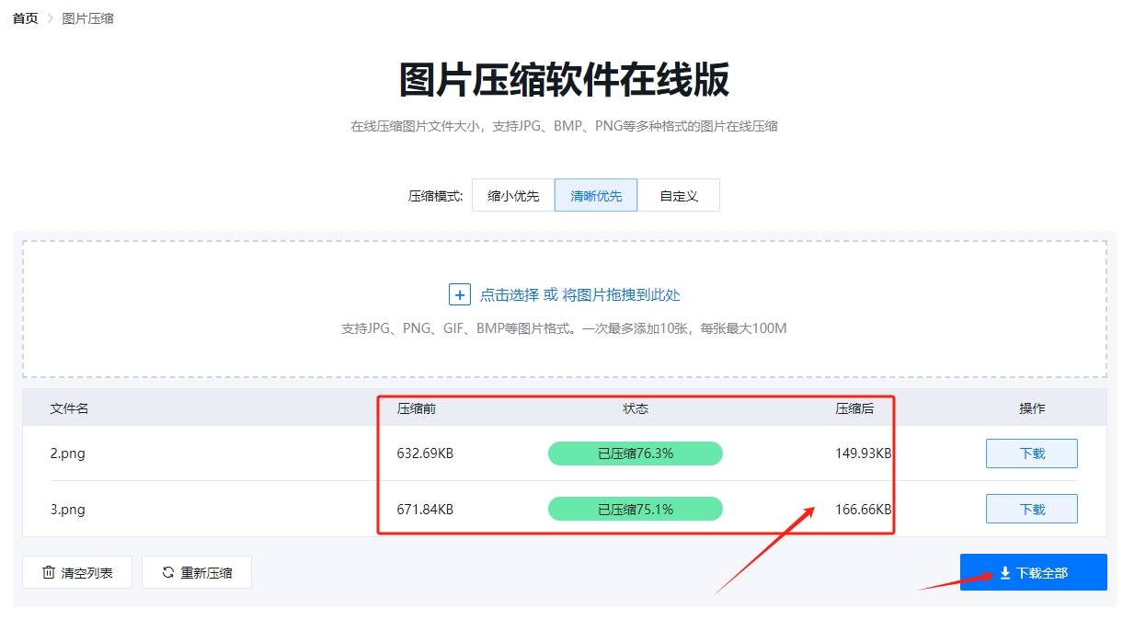Image resolution: width=1123 pixels, height=620 pixels.
Task: Click the 文件名 column header
Action: (69, 408)
